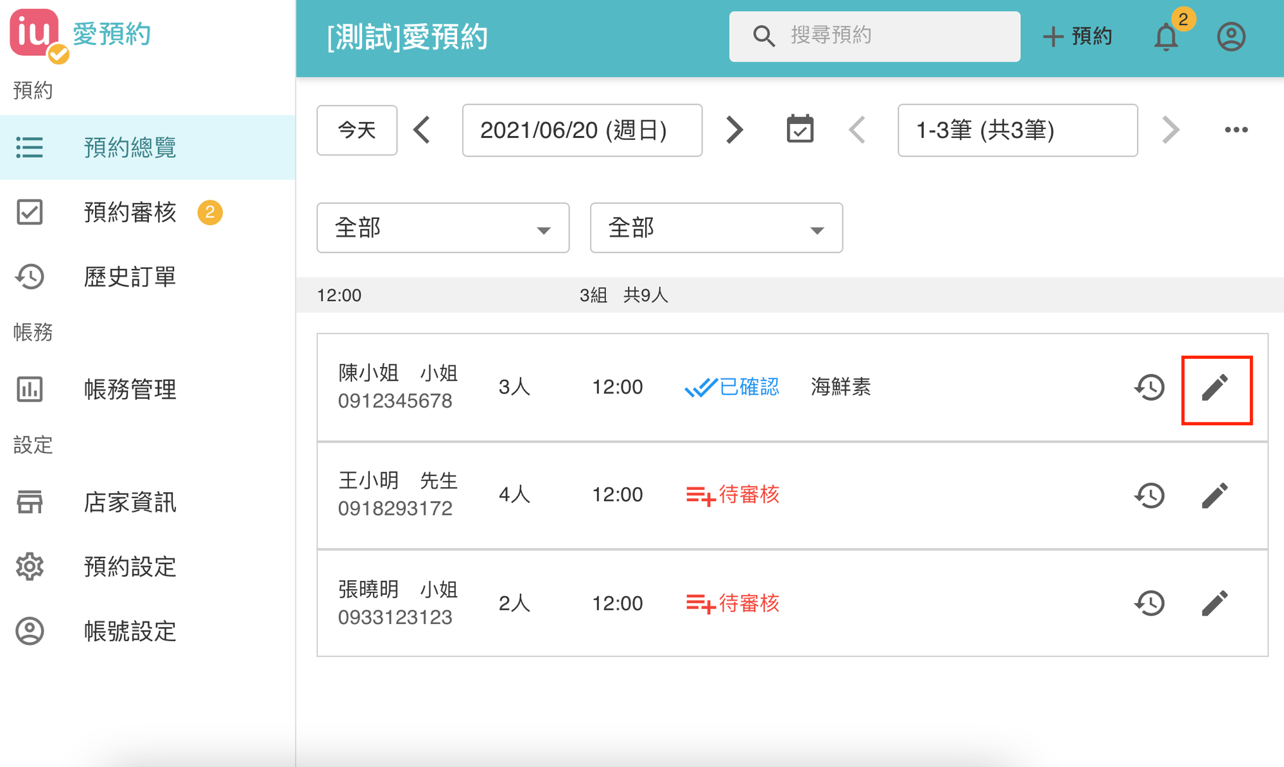
Task: Click the 海鮮素 note tag
Action: pos(841,387)
